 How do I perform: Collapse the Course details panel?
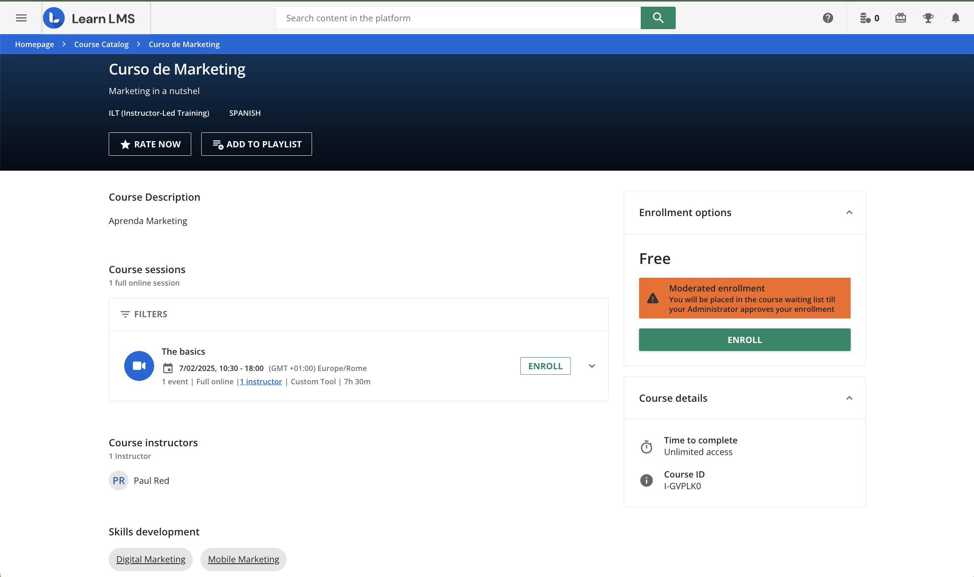pyautogui.click(x=849, y=398)
